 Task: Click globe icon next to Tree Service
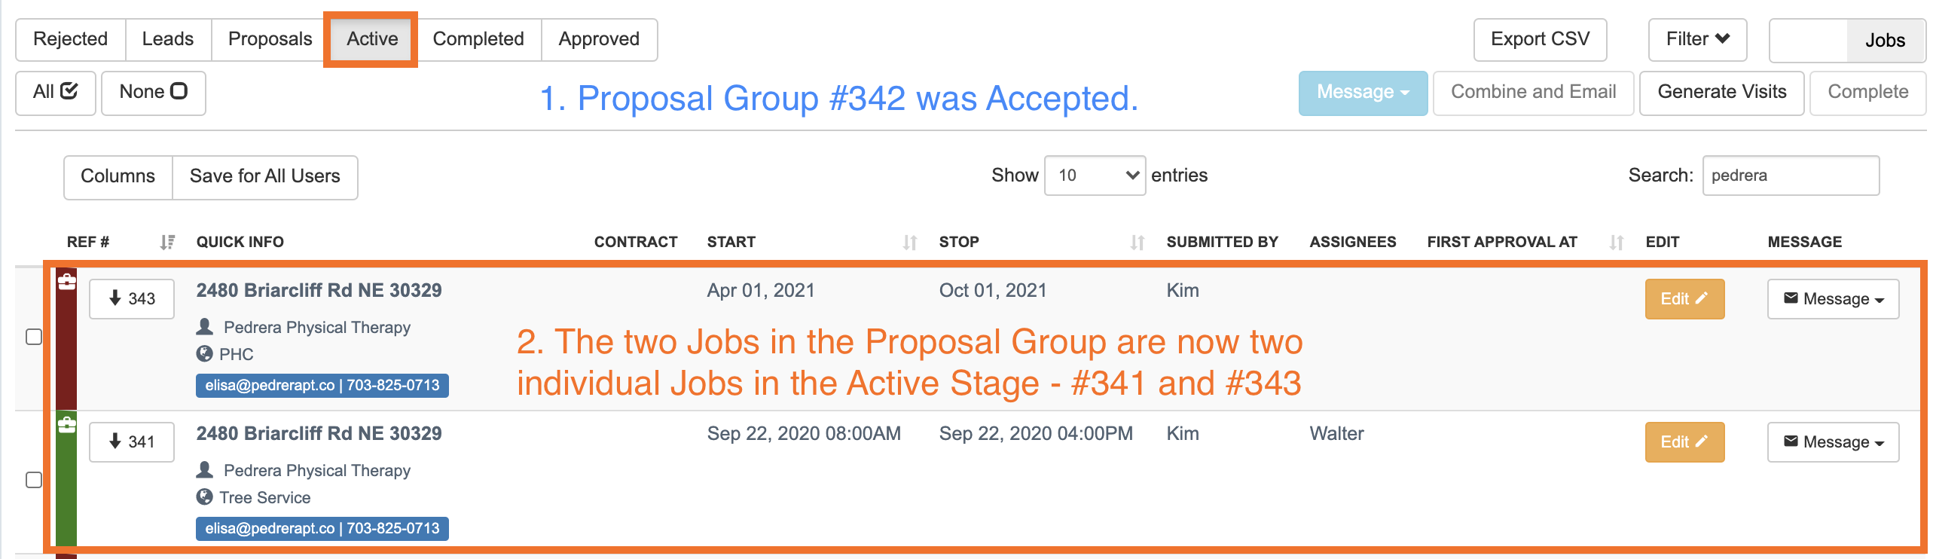[x=204, y=497]
